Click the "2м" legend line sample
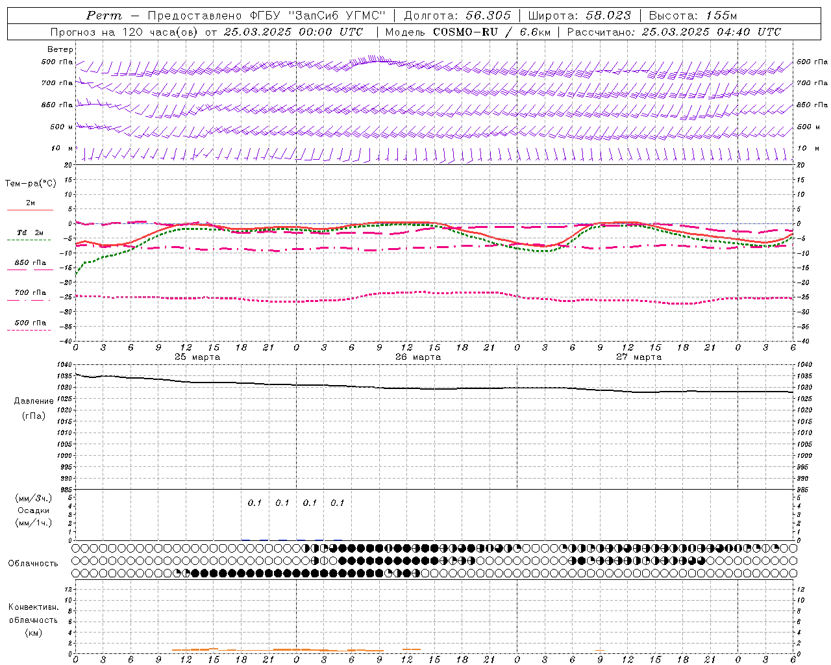Screen dimensions: 831x665 point(30,210)
